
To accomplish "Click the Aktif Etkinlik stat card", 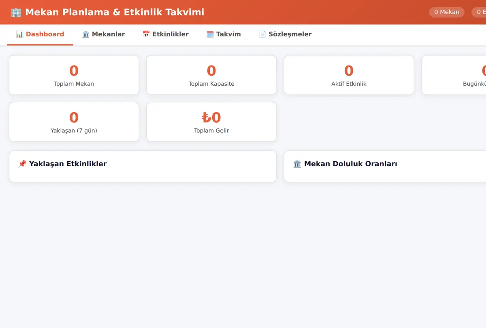I will click(349, 75).
